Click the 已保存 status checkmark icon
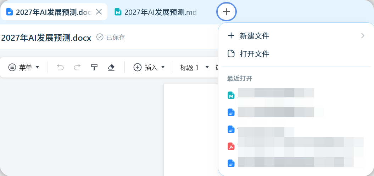 [100, 37]
